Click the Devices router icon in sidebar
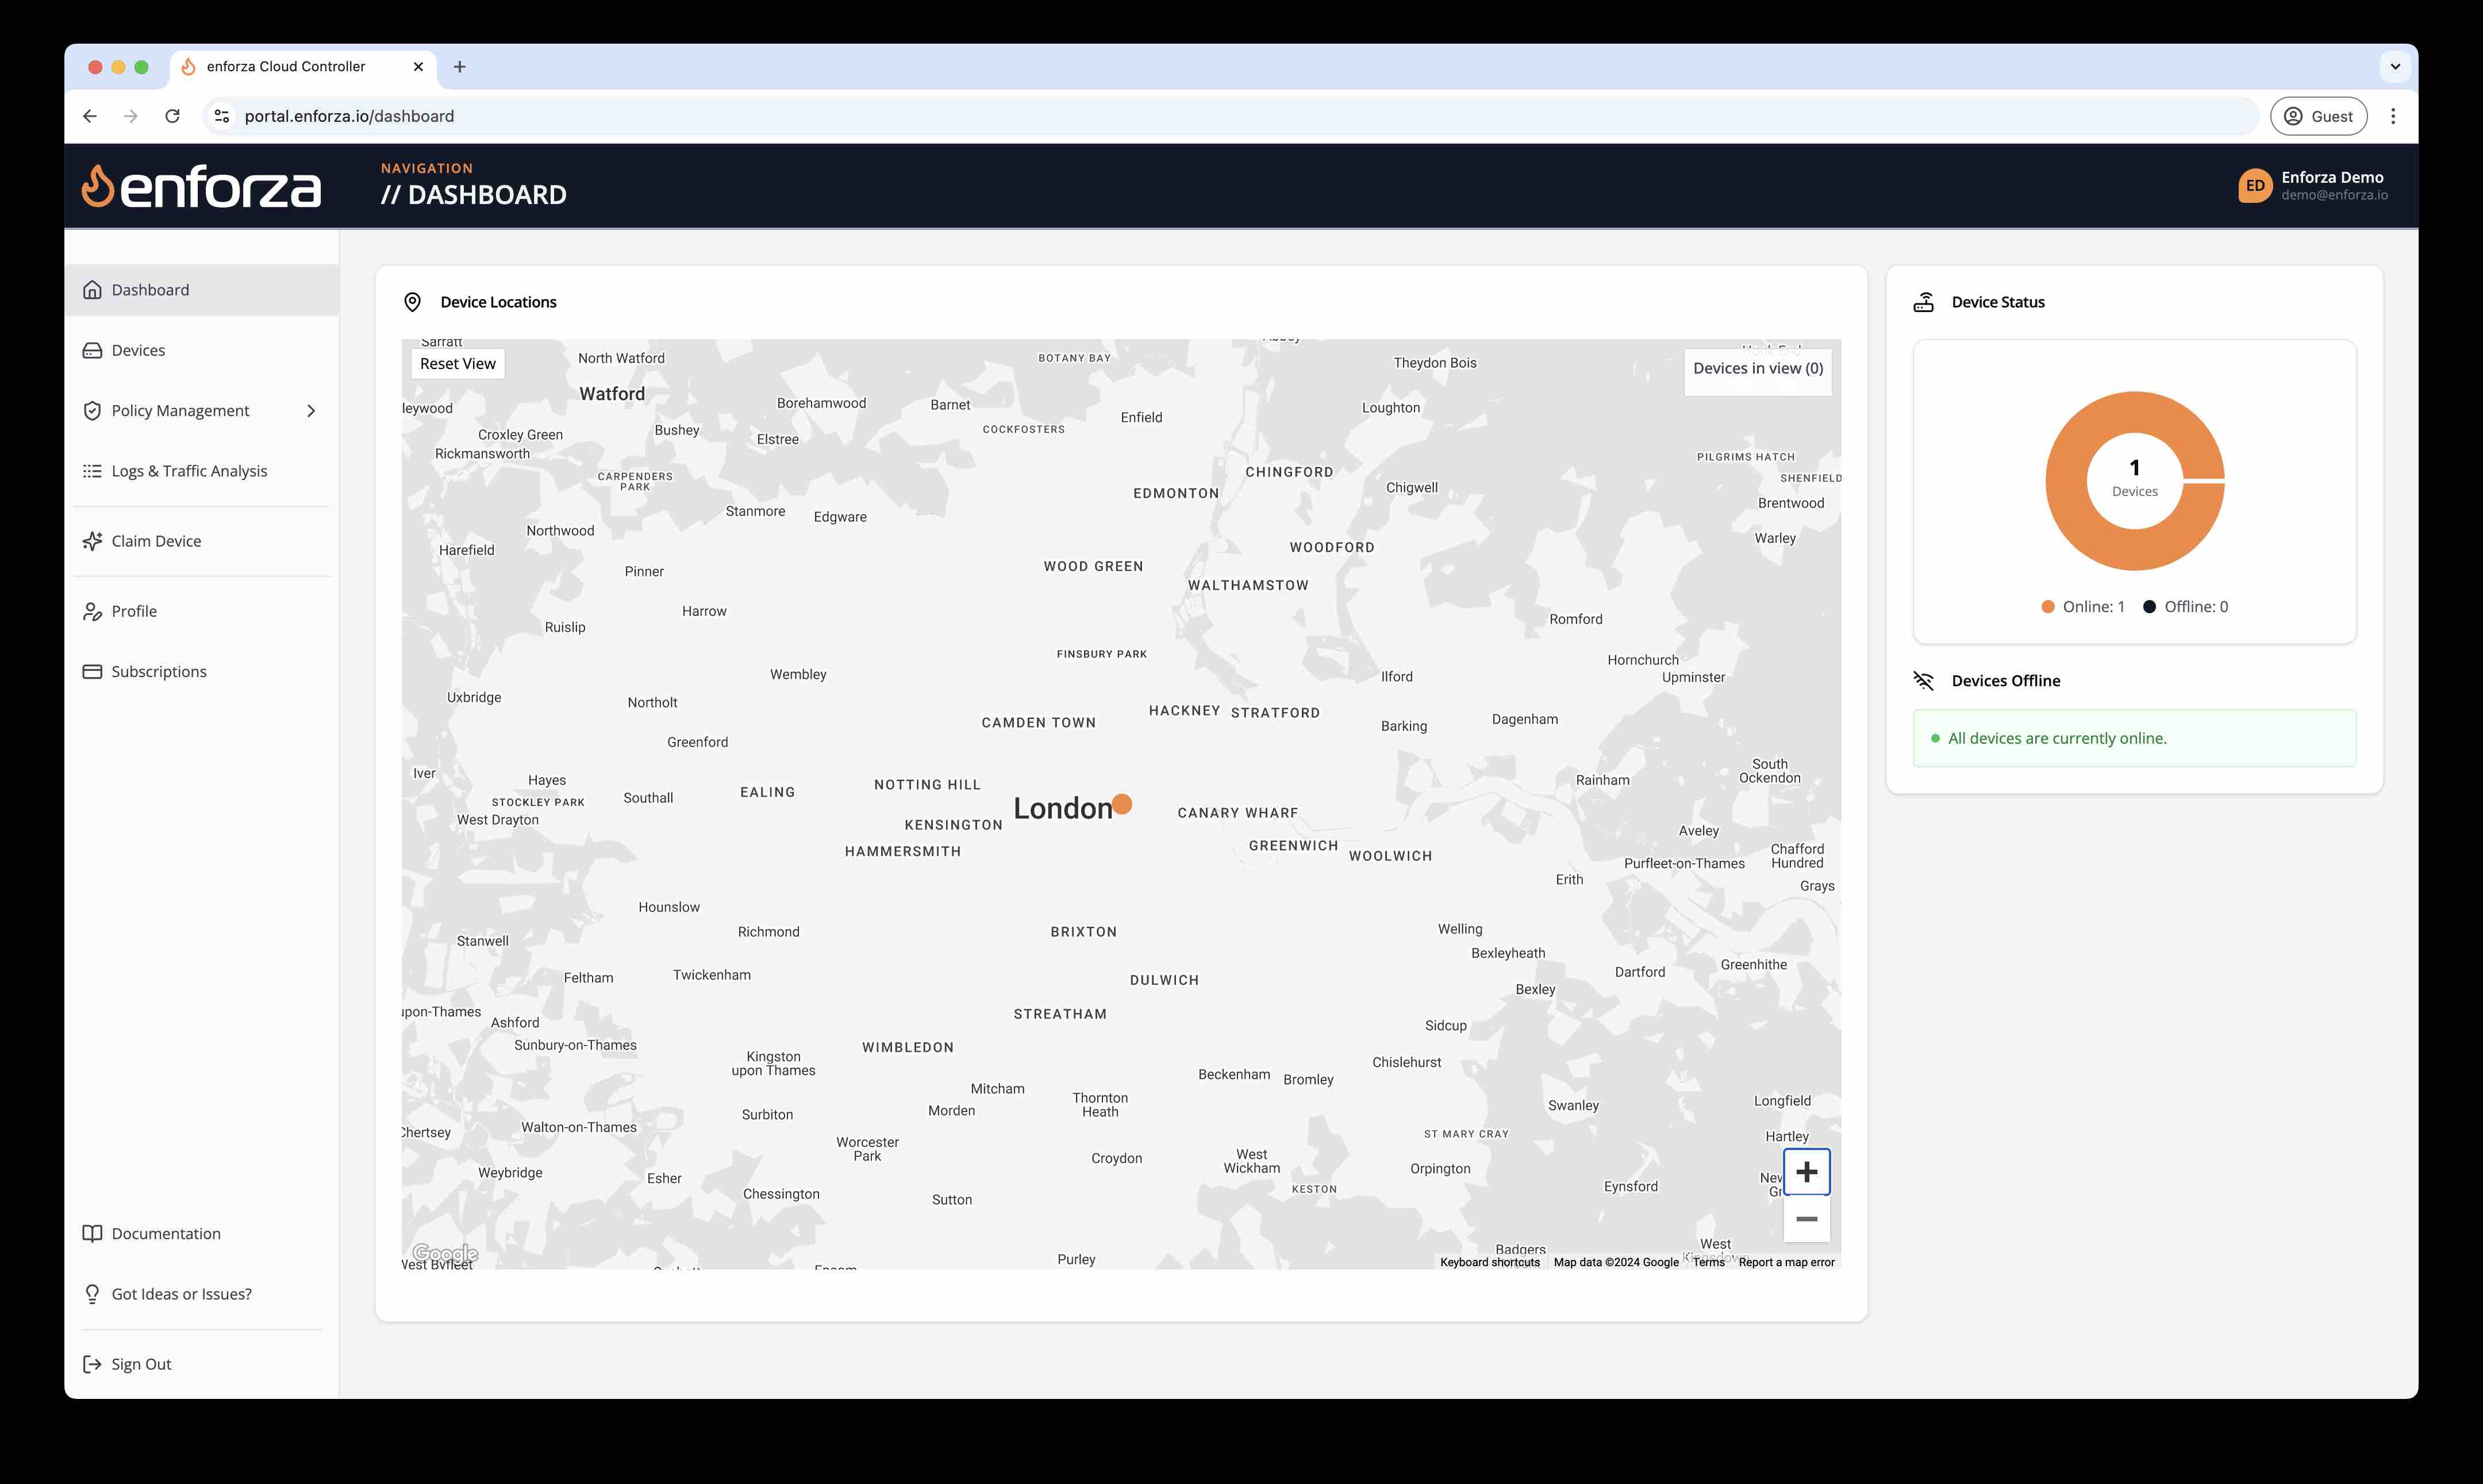Image resolution: width=2483 pixels, height=1484 pixels. (x=92, y=350)
